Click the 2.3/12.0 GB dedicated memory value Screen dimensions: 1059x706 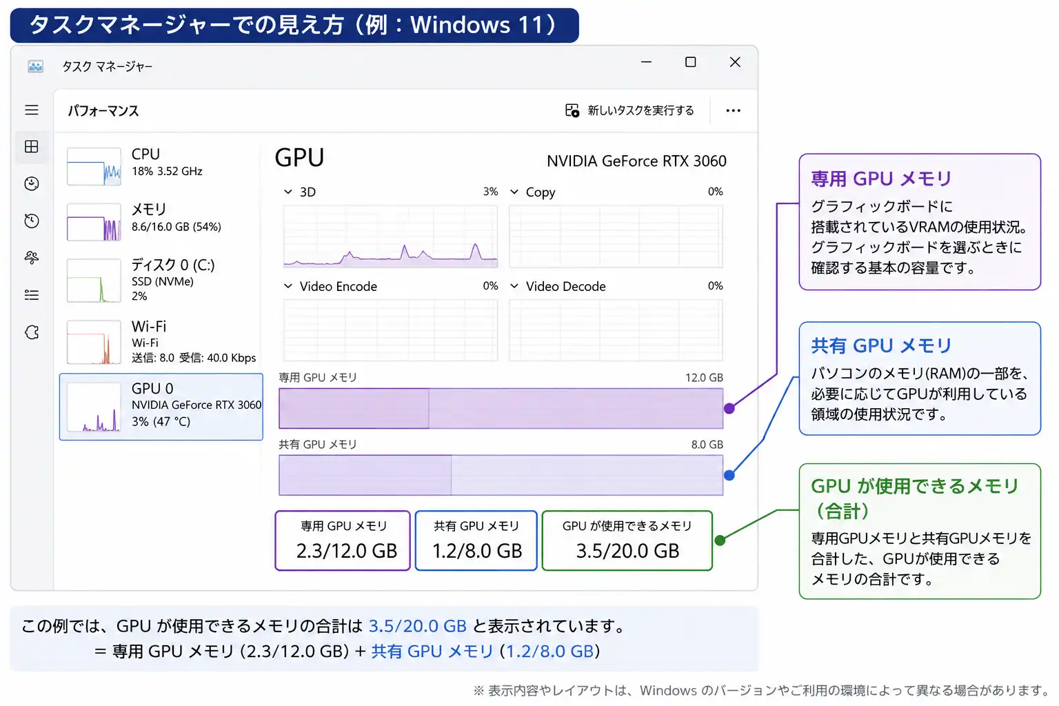pos(347,551)
